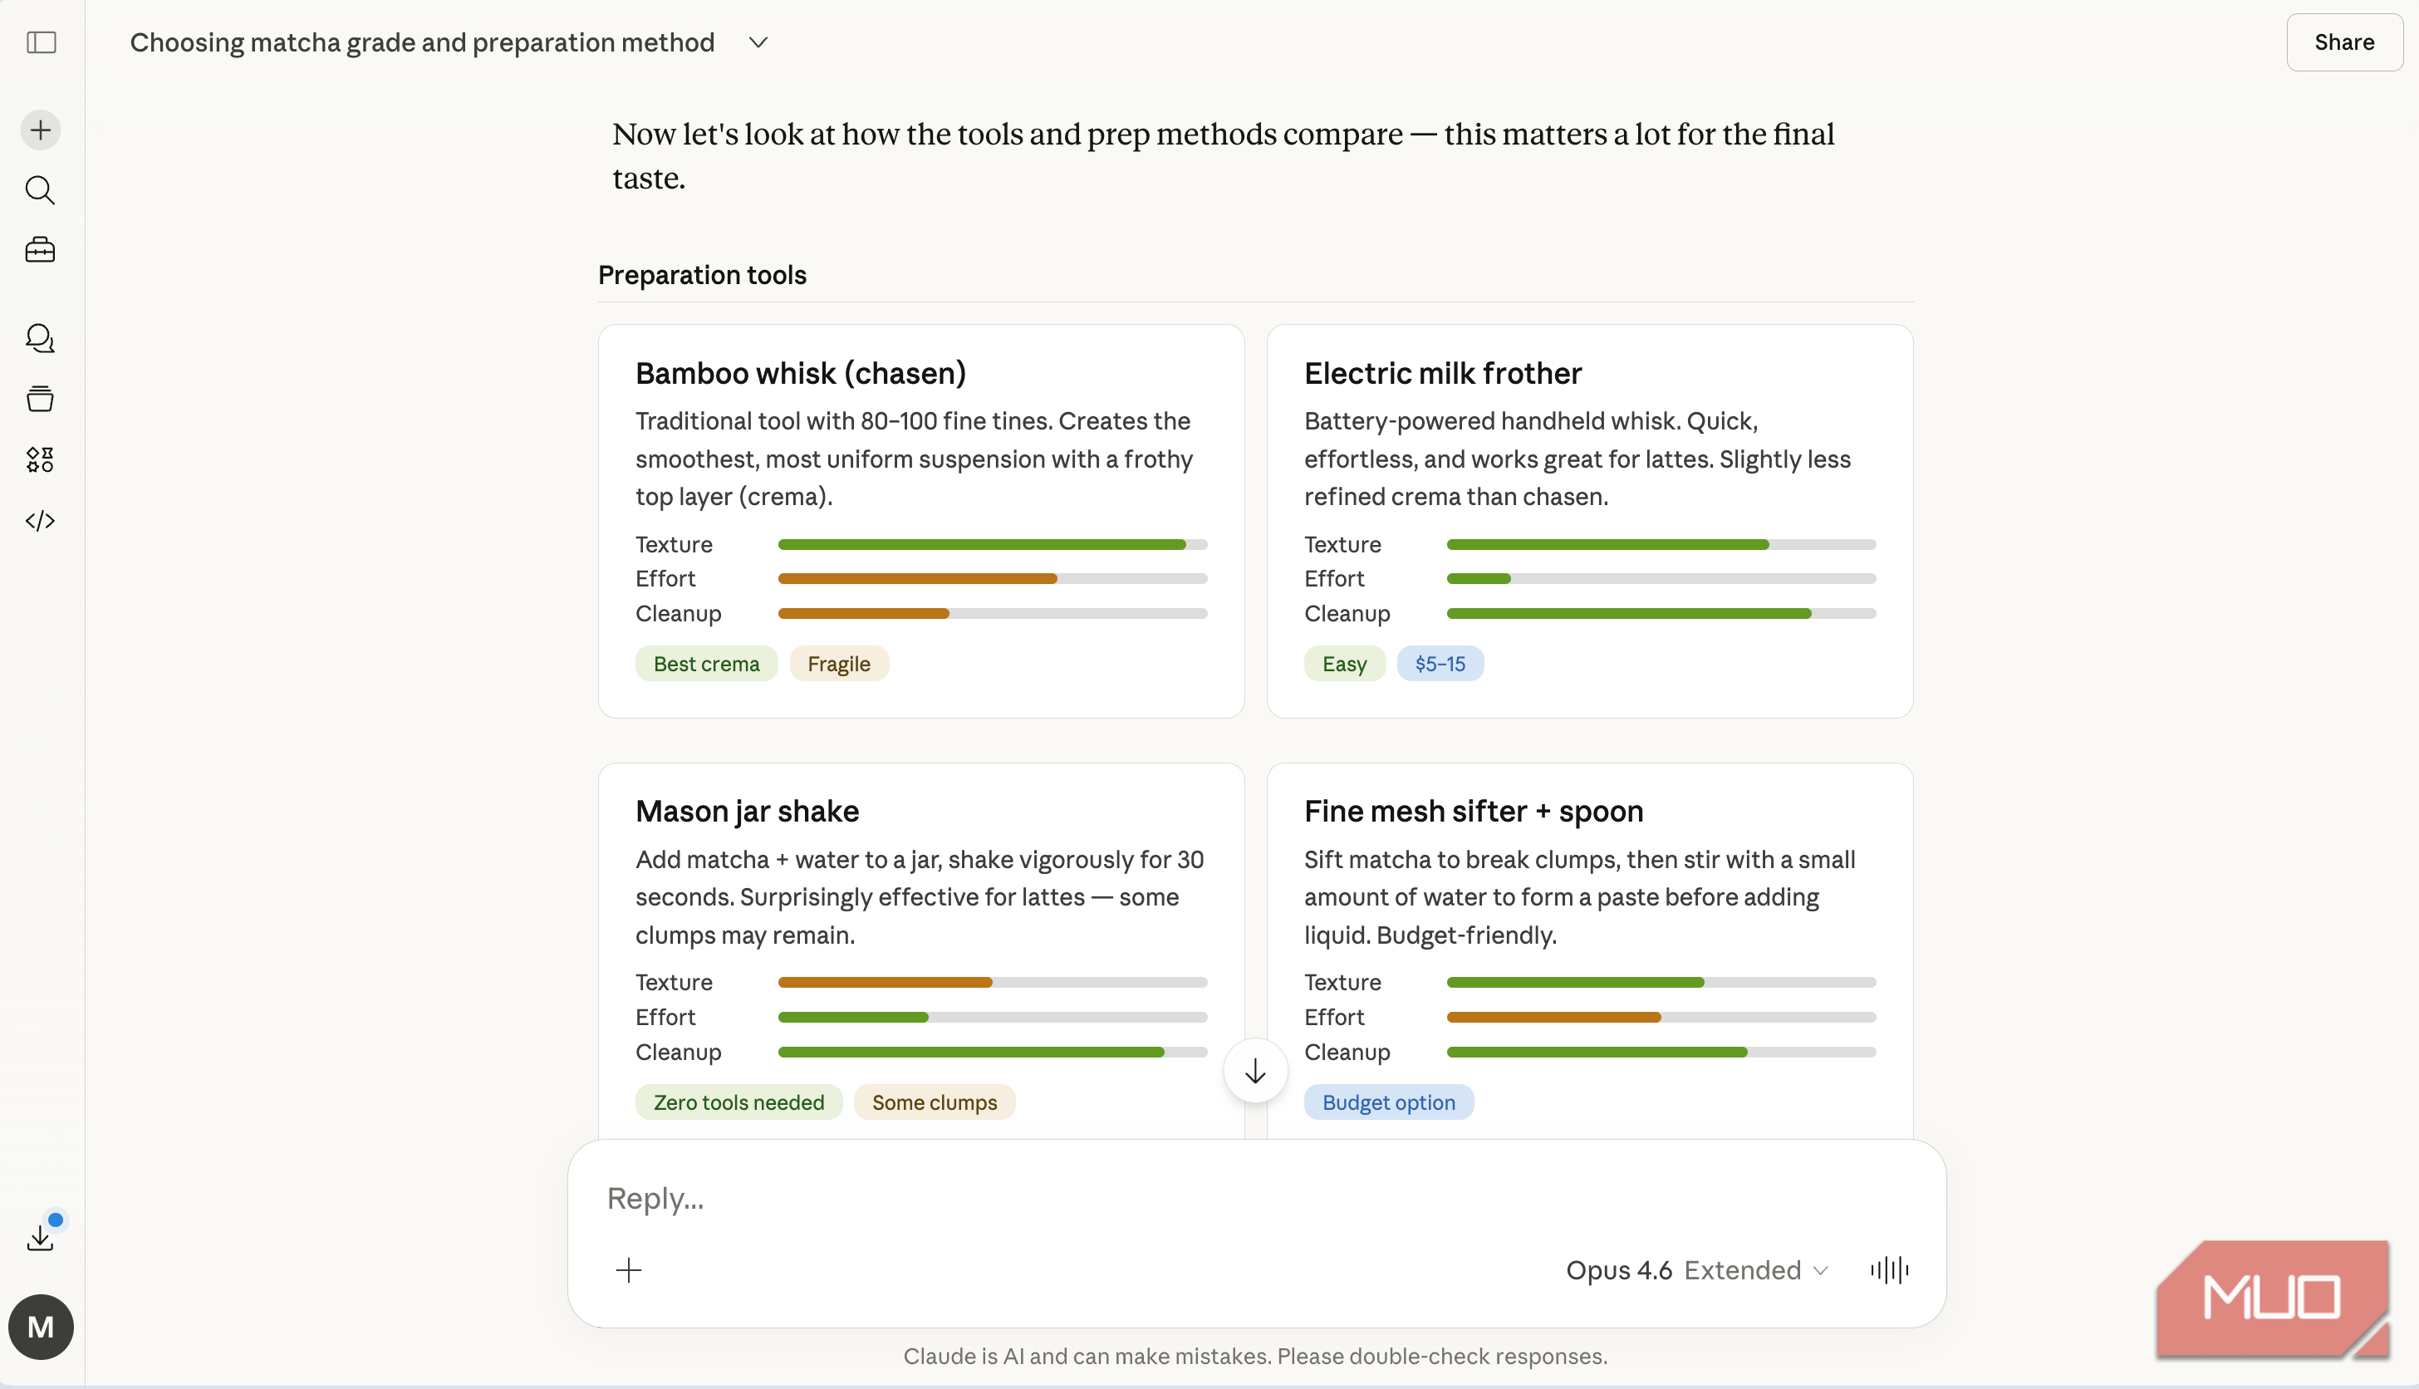
Task: Click Electric milk frother Cleanup progress bar
Action: [1661, 613]
